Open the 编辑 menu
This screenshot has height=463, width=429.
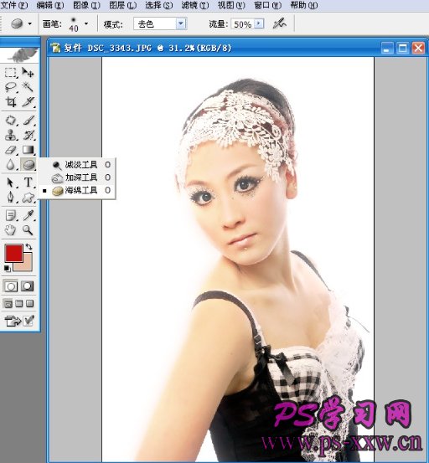point(50,5)
